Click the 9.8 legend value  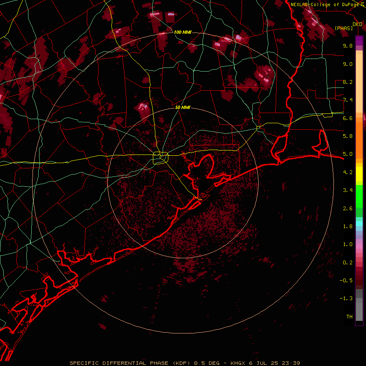(x=348, y=46)
